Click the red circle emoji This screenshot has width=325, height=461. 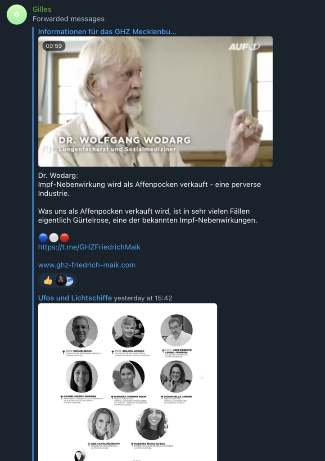64,238
